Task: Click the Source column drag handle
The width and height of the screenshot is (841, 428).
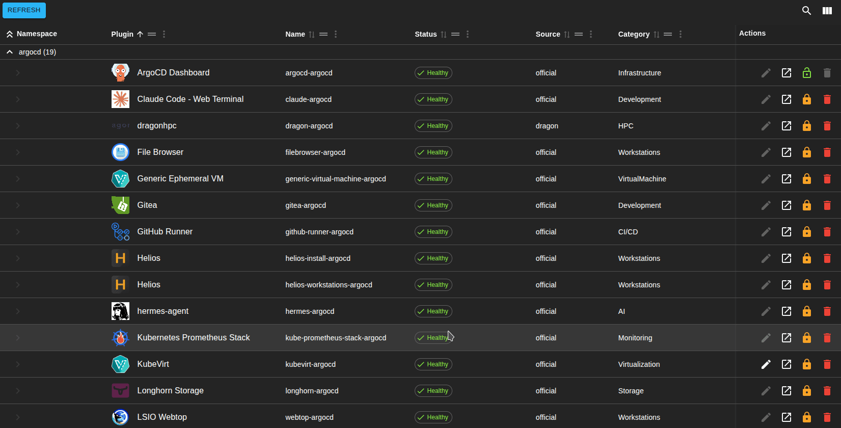Action: [x=579, y=34]
